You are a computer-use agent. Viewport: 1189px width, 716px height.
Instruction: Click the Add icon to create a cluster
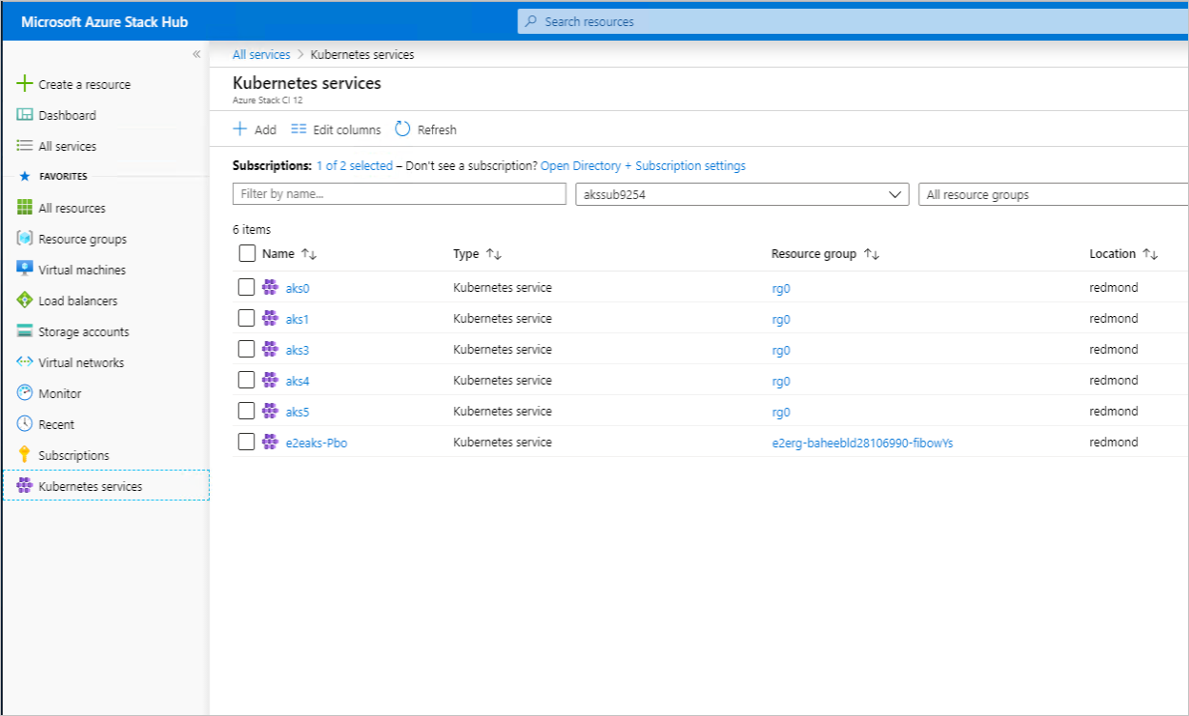pyautogui.click(x=241, y=129)
